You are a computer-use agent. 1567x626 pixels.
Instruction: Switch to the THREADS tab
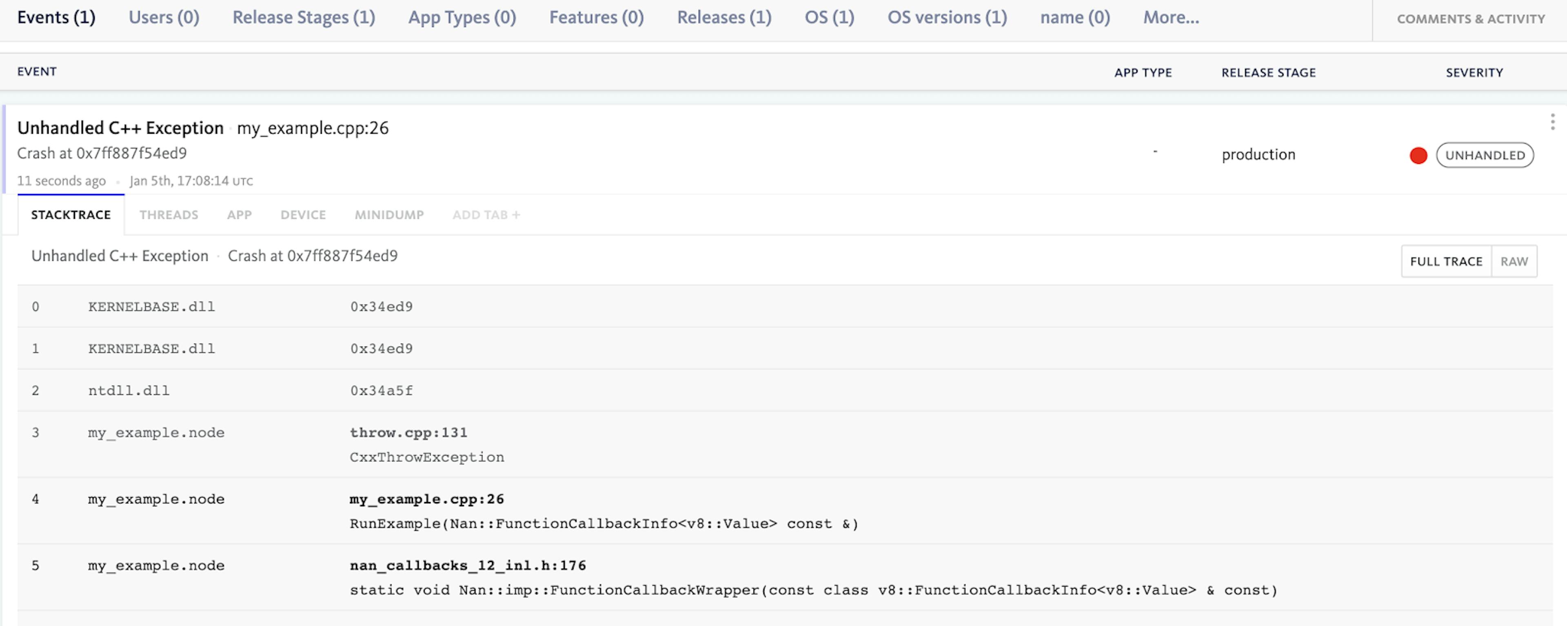(169, 214)
